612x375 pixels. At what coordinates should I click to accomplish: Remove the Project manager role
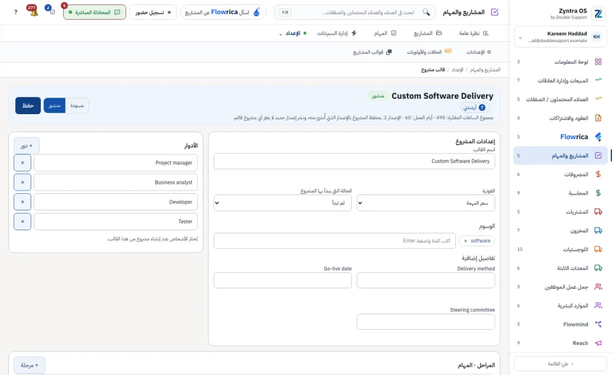(22, 163)
